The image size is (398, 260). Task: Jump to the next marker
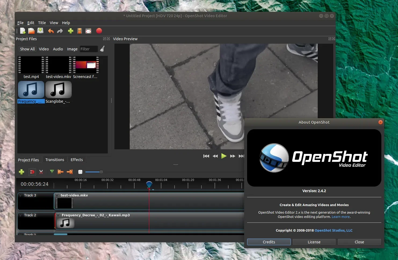click(x=70, y=172)
